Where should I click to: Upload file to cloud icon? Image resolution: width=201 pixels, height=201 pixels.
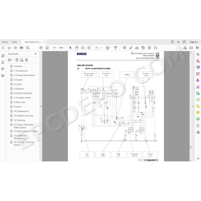16,48
